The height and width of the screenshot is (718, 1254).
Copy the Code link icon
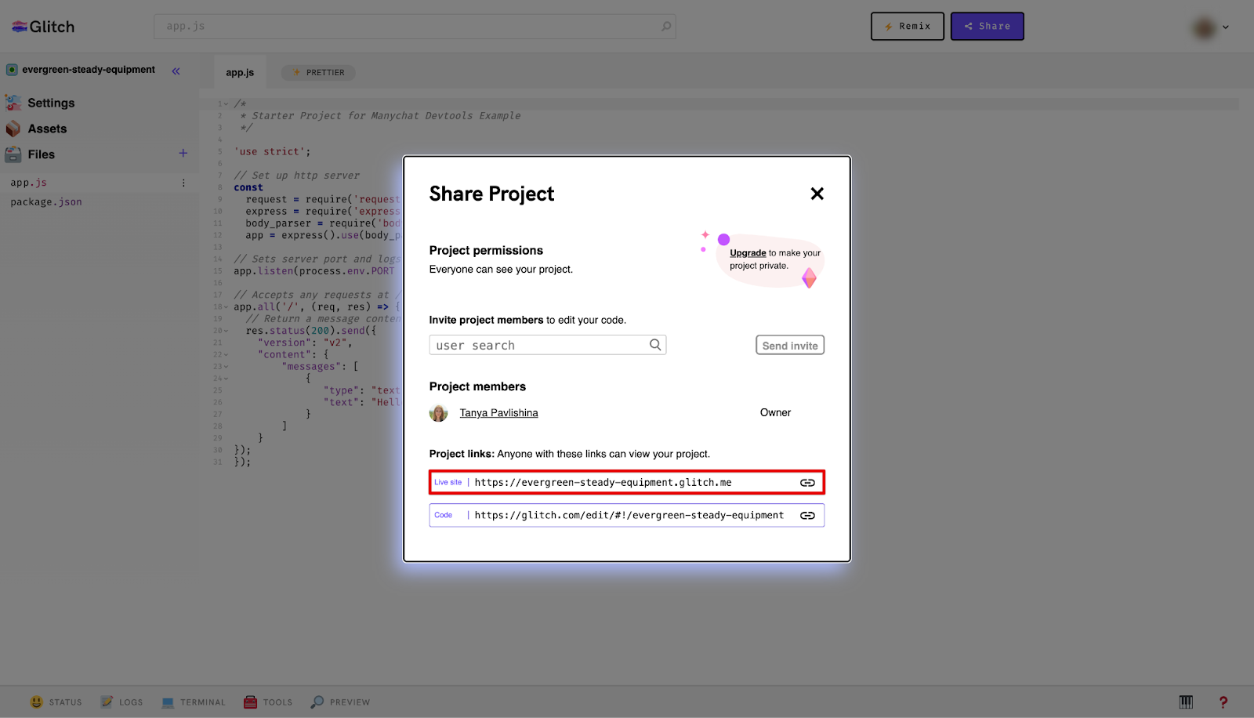(807, 516)
